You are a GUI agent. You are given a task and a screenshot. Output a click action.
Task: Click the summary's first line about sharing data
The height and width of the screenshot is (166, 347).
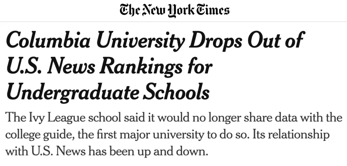tap(173, 118)
